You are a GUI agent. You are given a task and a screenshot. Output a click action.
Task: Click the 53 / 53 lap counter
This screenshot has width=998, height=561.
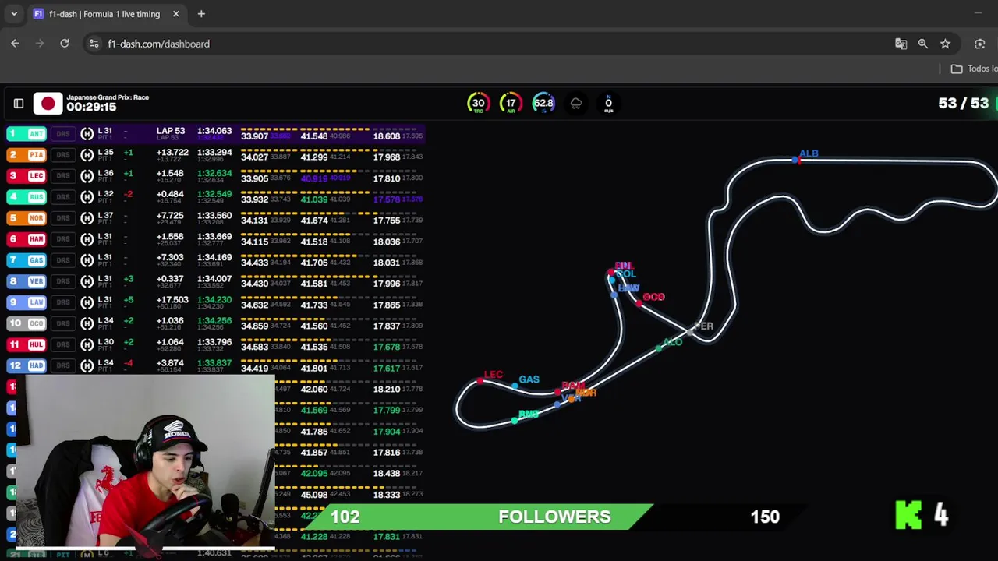click(964, 103)
